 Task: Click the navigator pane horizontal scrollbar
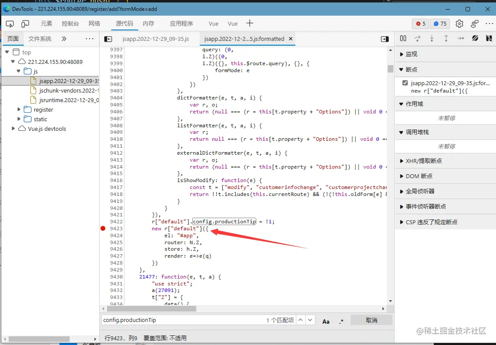39,339
